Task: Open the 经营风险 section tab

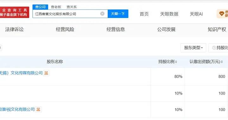Action: [x=65, y=29]
